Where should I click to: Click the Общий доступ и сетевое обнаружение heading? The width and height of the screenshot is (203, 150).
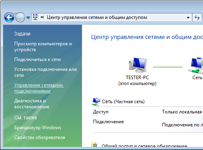pyautogui.click(x=144, y=146)
